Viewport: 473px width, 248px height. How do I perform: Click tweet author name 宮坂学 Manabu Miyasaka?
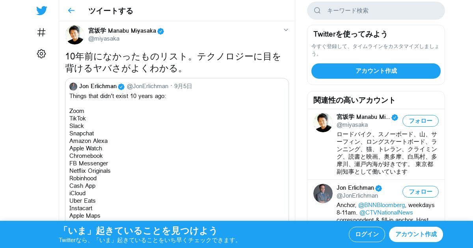click(122, 31)
